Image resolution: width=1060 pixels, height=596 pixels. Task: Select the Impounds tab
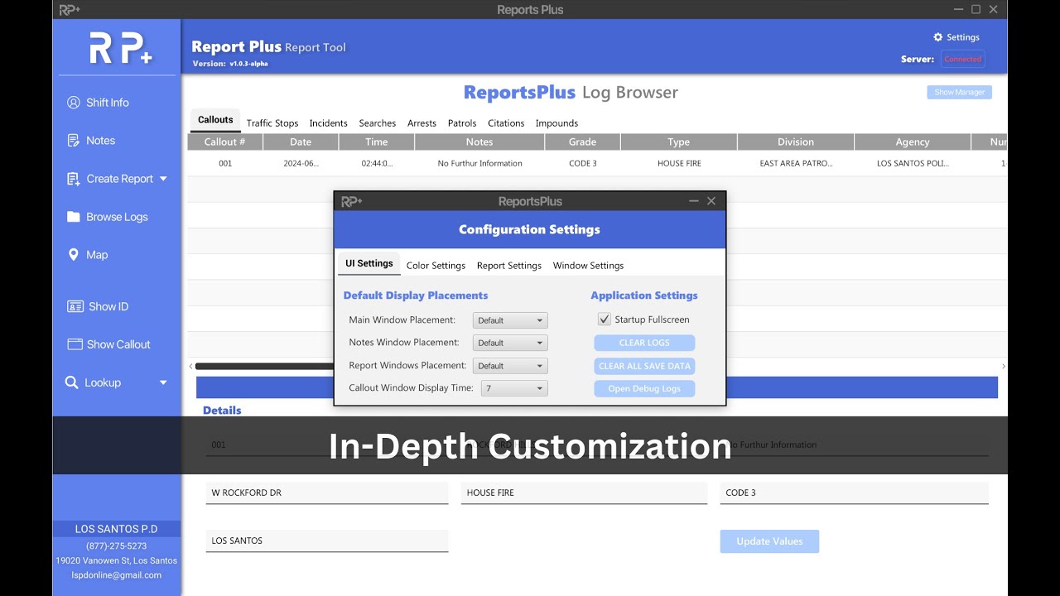tap(556, 123)
